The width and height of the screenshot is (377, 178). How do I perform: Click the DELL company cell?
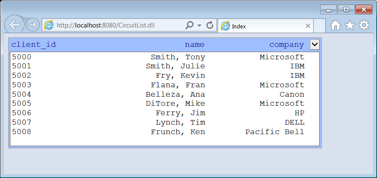coord(295,123)
